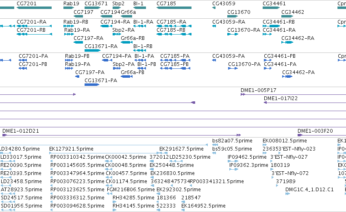This screenshot has width=346, height=212.
Task: Click the Rab19 gene label
Action: click(71, 4)
